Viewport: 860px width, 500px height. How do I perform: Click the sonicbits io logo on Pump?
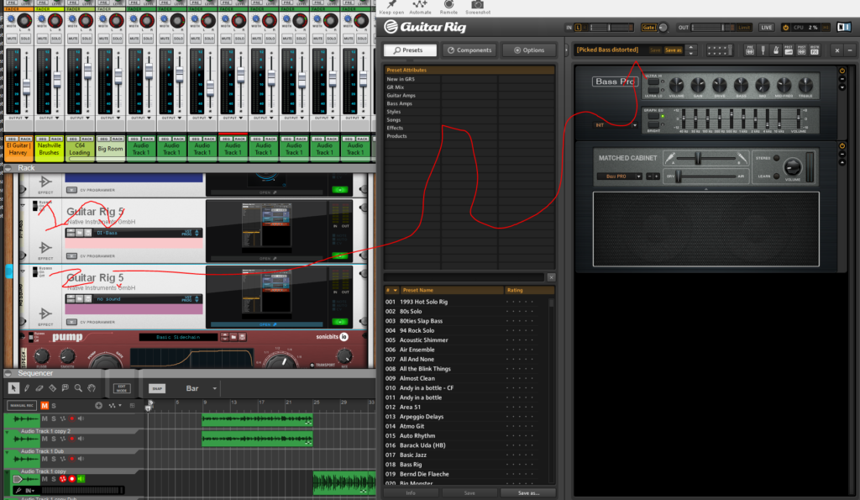[x=332, y=337]
